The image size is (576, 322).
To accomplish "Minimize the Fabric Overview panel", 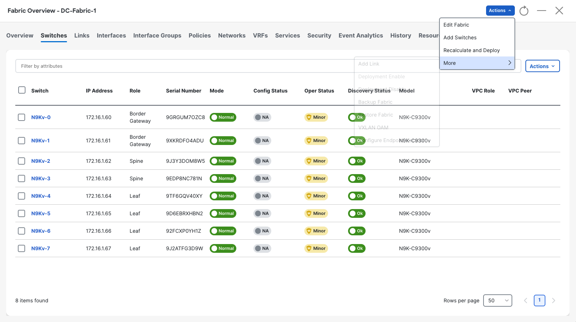I will click(x=541, y=11).
